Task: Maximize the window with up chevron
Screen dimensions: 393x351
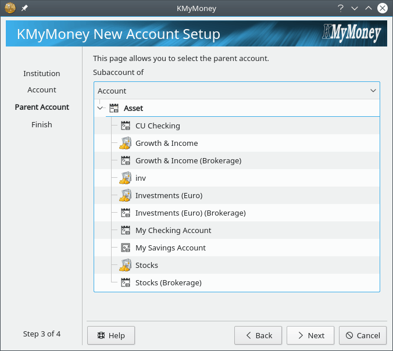Action: 369,8
